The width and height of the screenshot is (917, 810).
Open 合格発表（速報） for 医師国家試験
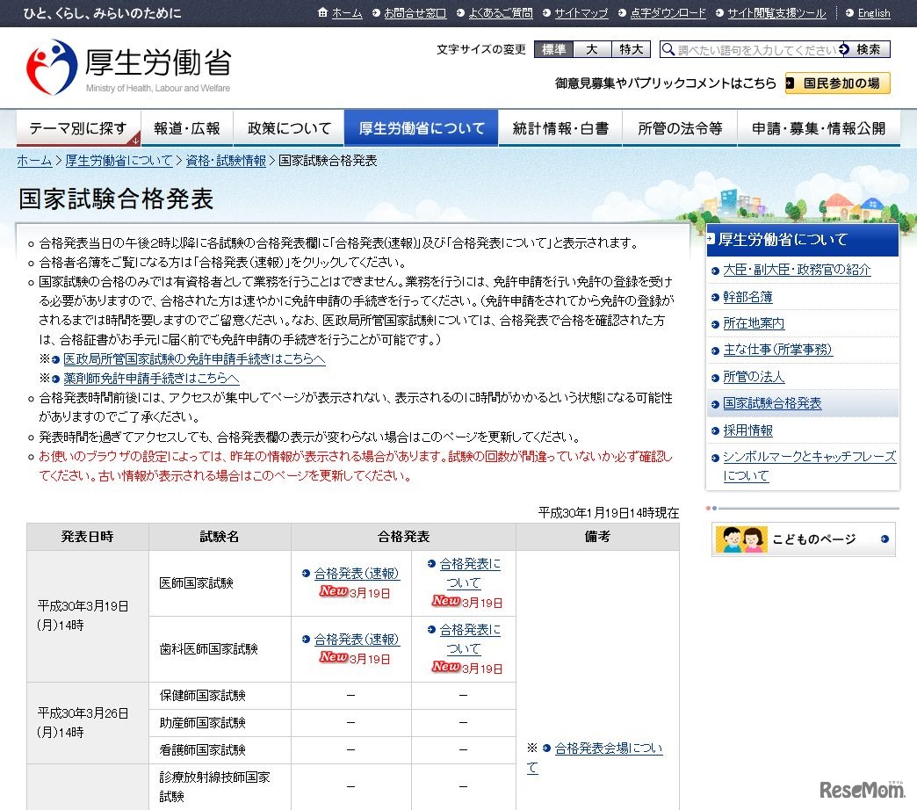(355, 573)
